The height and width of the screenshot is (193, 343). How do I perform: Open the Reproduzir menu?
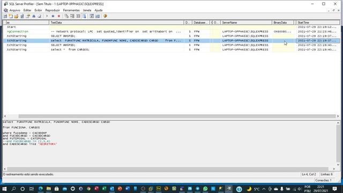(53, 10)
